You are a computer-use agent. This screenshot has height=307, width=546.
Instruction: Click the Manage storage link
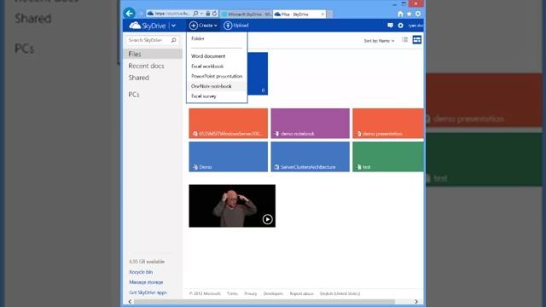[x=146, y=282]
